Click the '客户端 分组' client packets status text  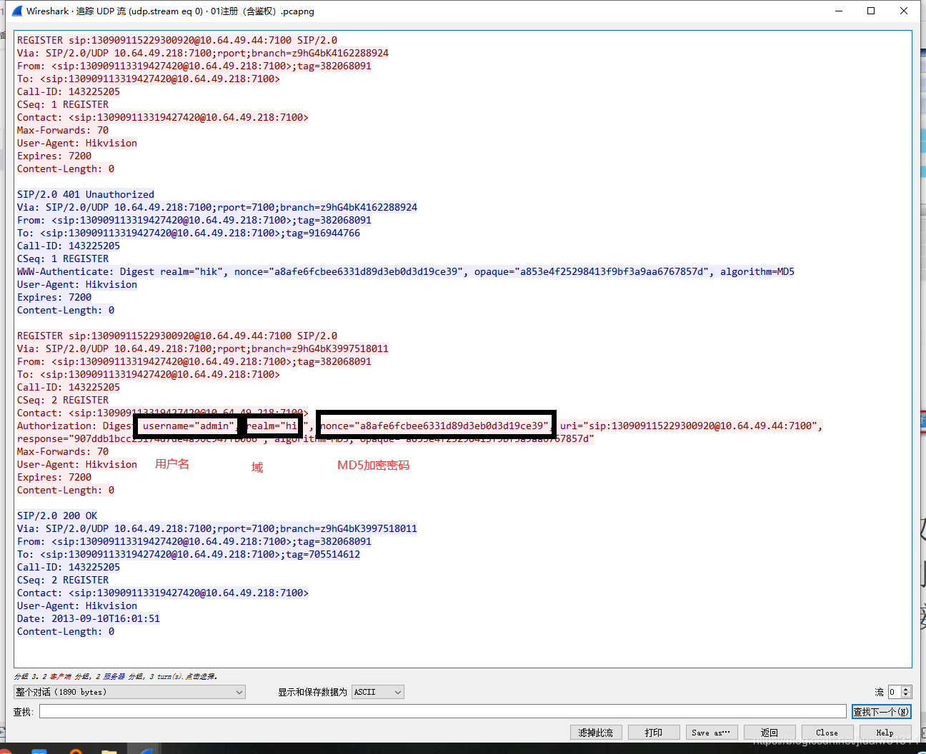(70, 676)
